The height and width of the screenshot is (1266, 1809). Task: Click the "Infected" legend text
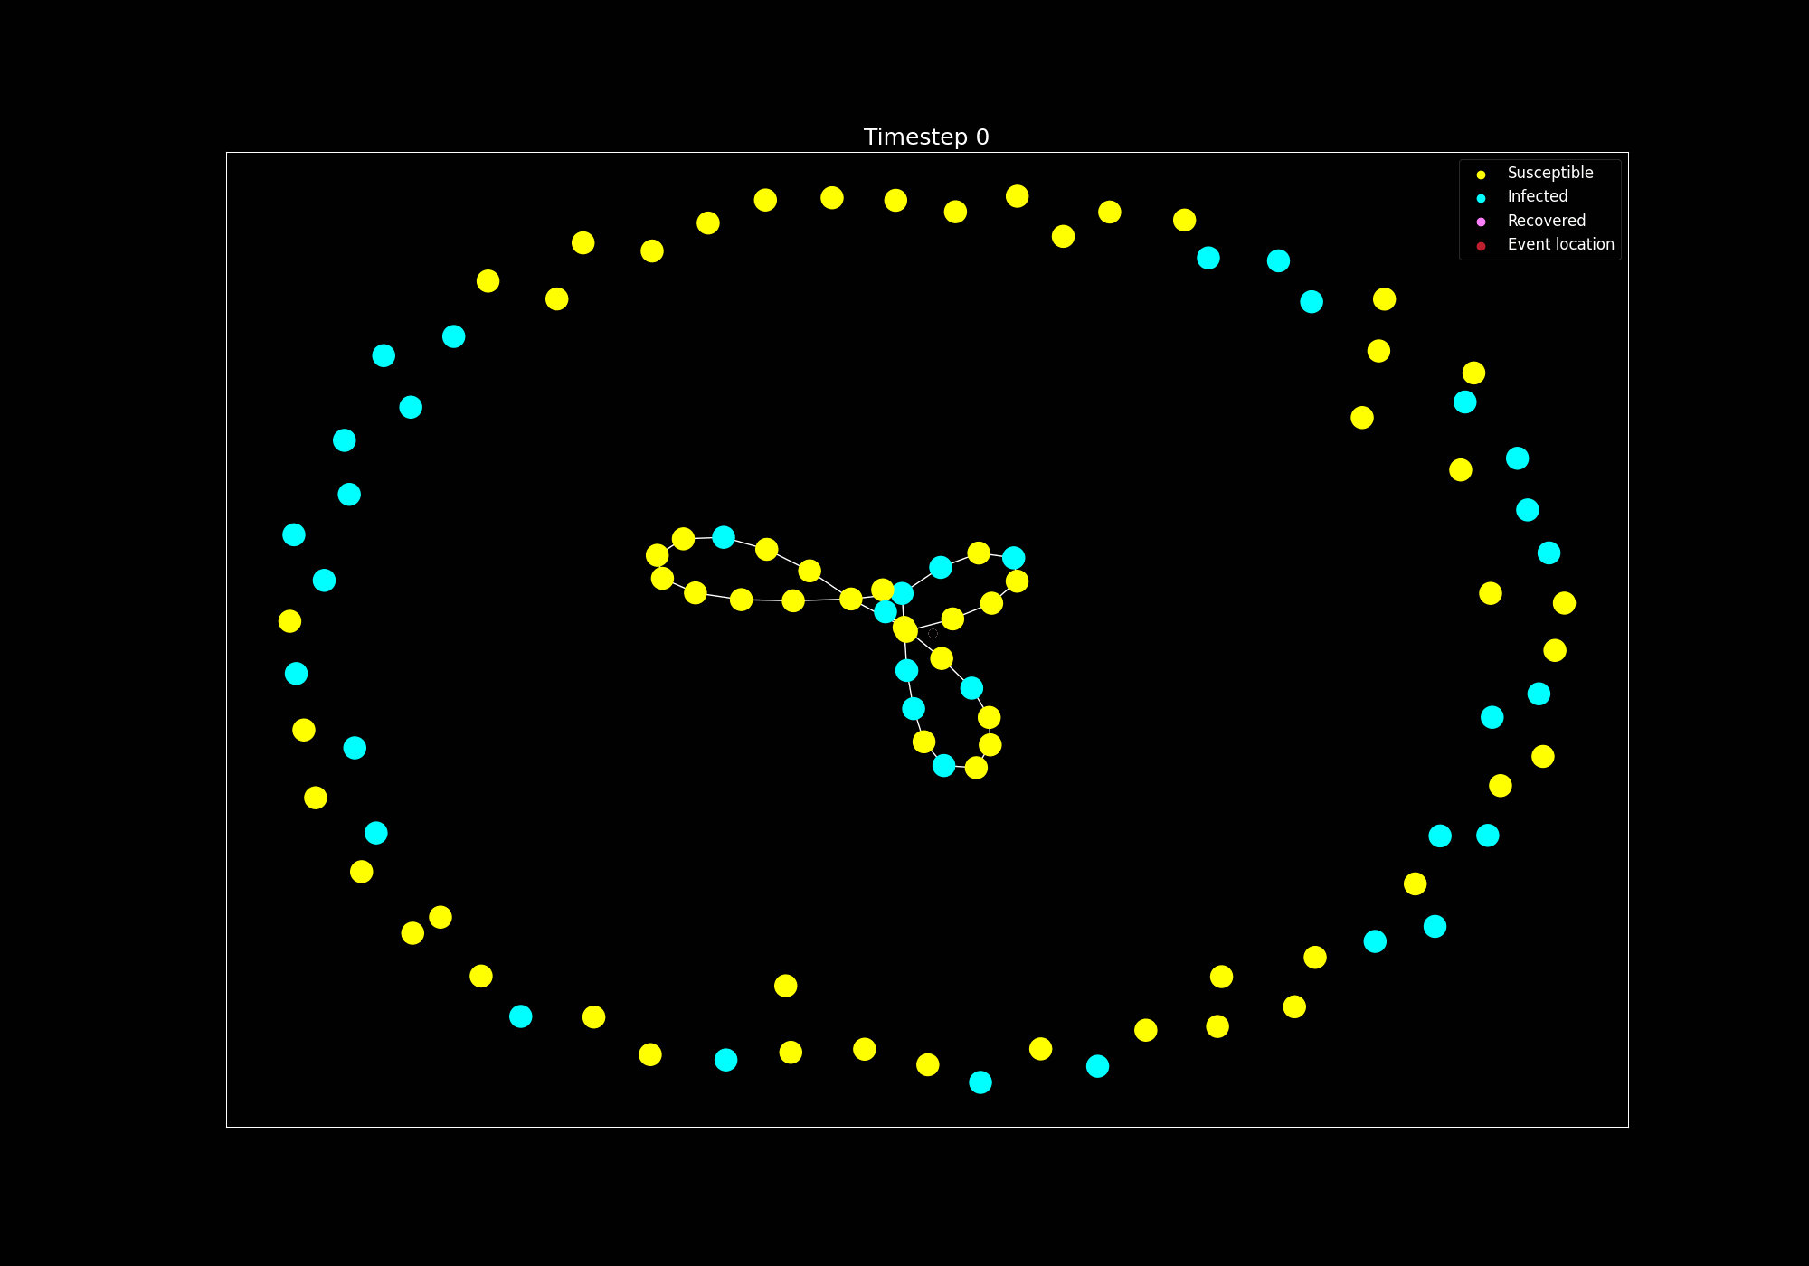[x=1537, y=196]
